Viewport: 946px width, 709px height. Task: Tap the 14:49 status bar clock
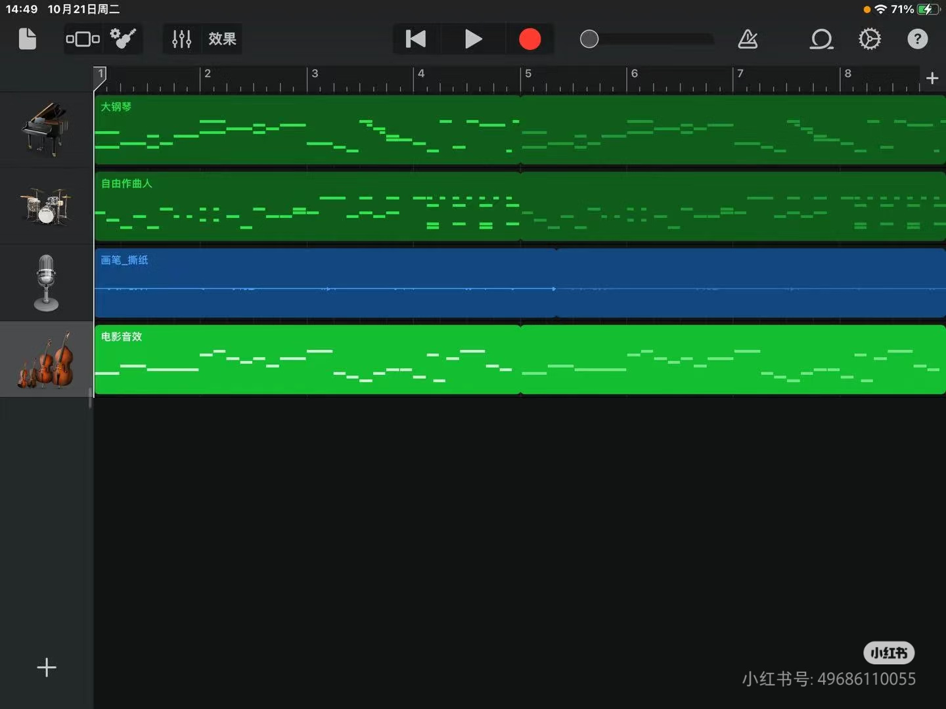tap(22, 9)
